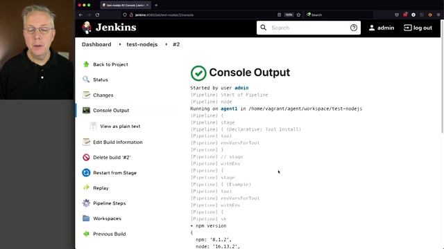Viewport: 444px width, 249px height.
Task: Expand the Dashboard breadcrumb arrow
Action: click(120, 44)
